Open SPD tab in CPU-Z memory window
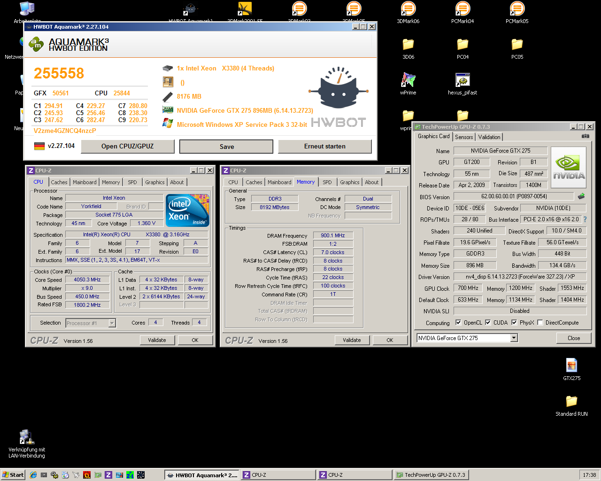The image size is (601, 481). [327, 182]
